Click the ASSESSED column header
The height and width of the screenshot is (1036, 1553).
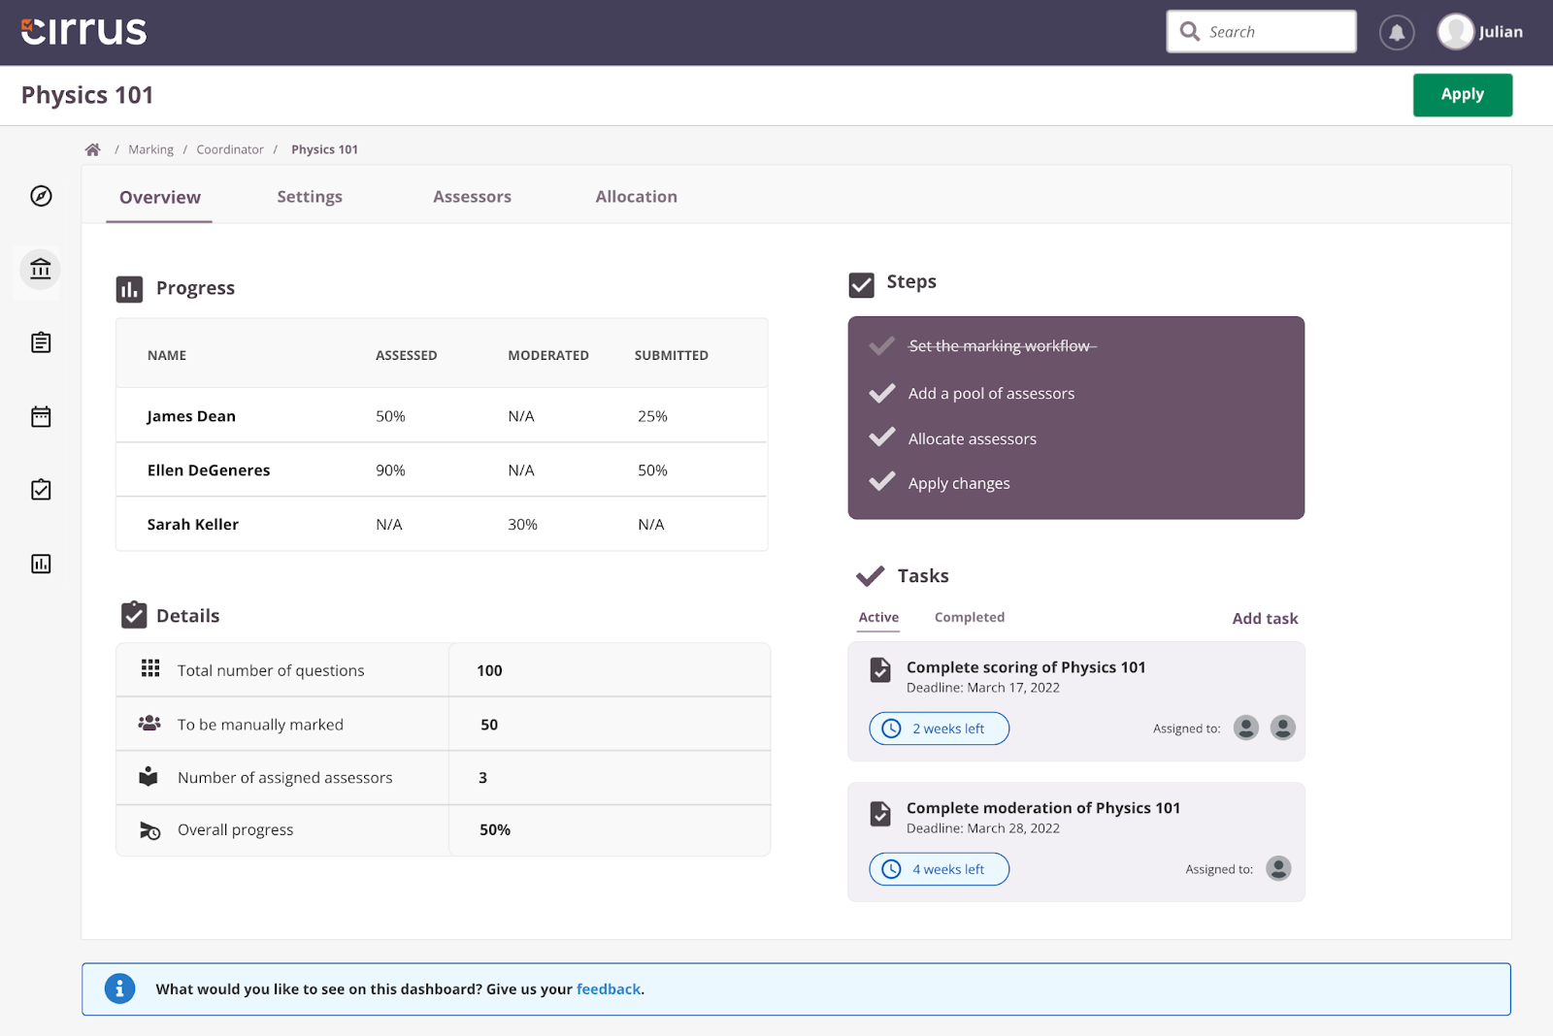[x=406, y=356]
